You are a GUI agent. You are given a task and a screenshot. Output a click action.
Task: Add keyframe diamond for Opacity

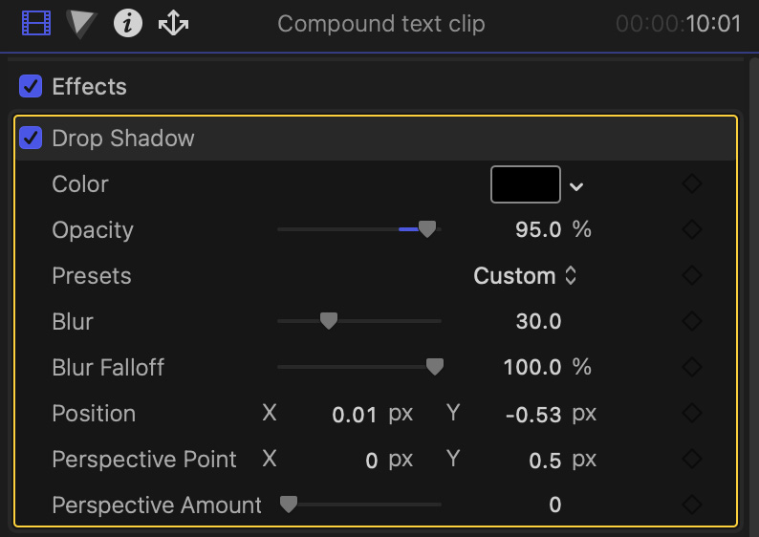point(692,230)
